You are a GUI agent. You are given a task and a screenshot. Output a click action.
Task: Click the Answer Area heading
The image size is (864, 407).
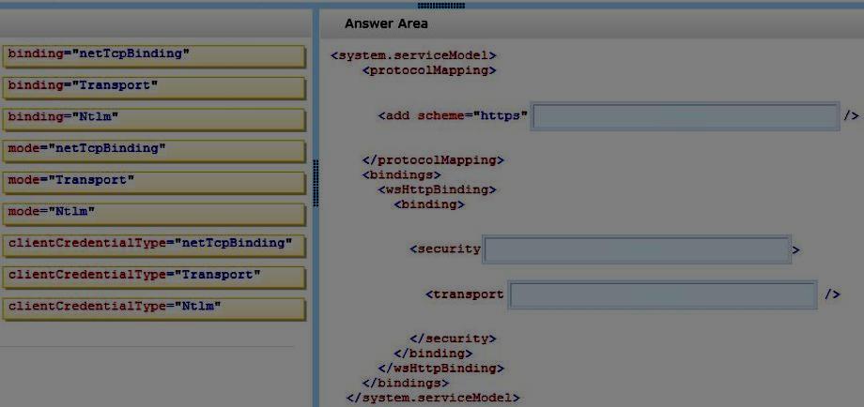click(x=386, y=23)
